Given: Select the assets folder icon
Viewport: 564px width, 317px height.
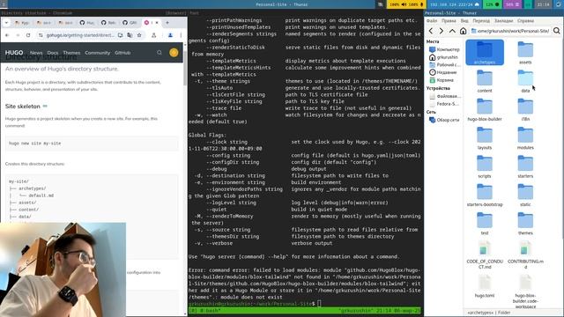Looking at the screenshot, I should point(525,49).
